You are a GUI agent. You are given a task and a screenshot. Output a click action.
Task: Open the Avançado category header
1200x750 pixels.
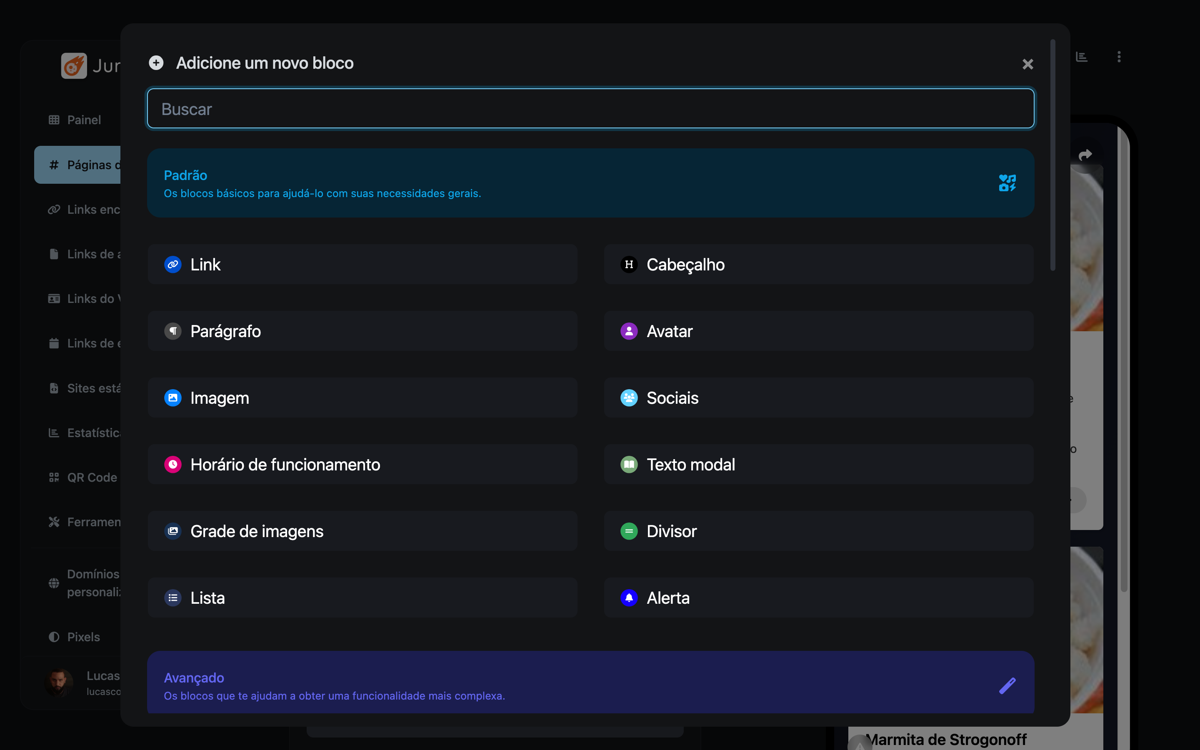pos(590,682)
